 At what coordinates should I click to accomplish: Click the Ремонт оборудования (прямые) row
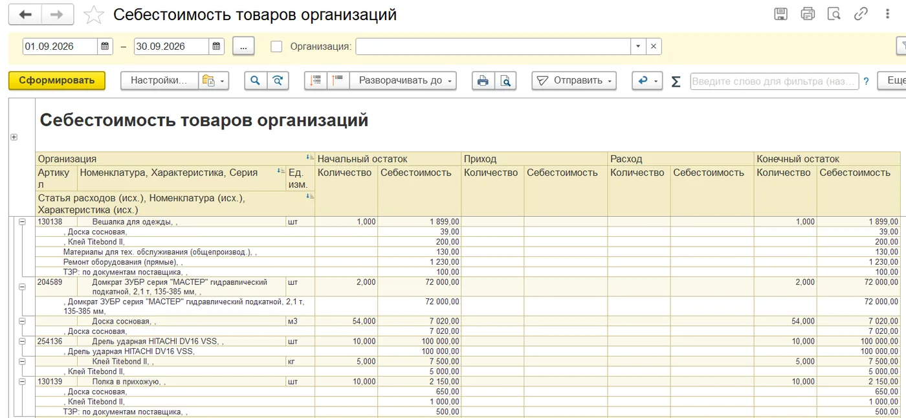tap(175, 262)
